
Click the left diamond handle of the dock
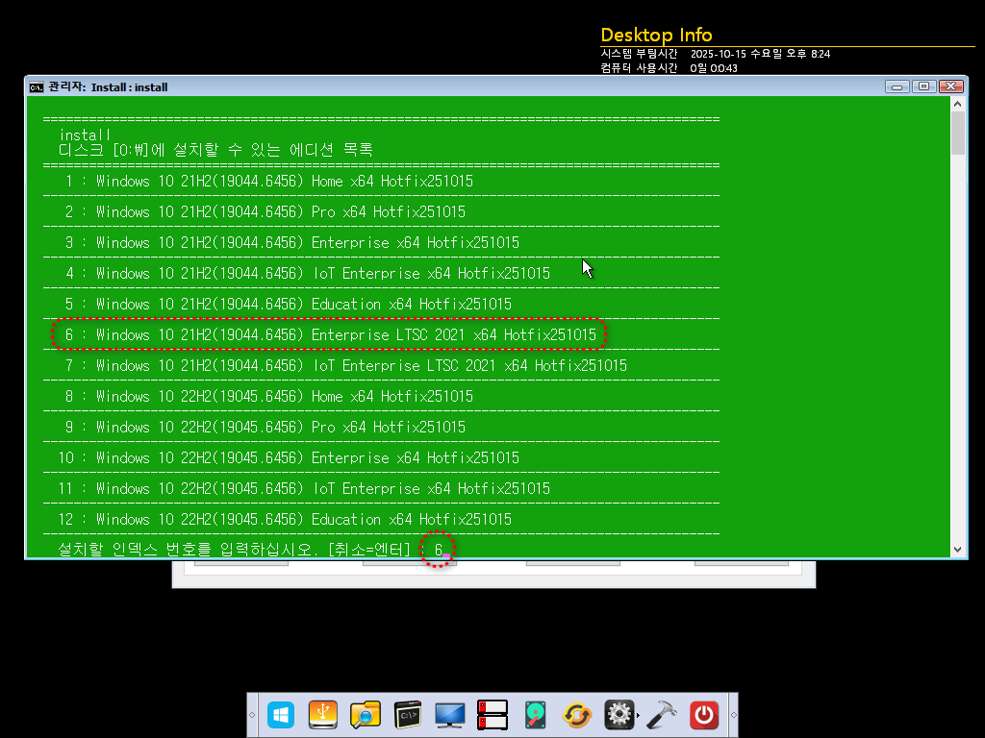point(252,715)
